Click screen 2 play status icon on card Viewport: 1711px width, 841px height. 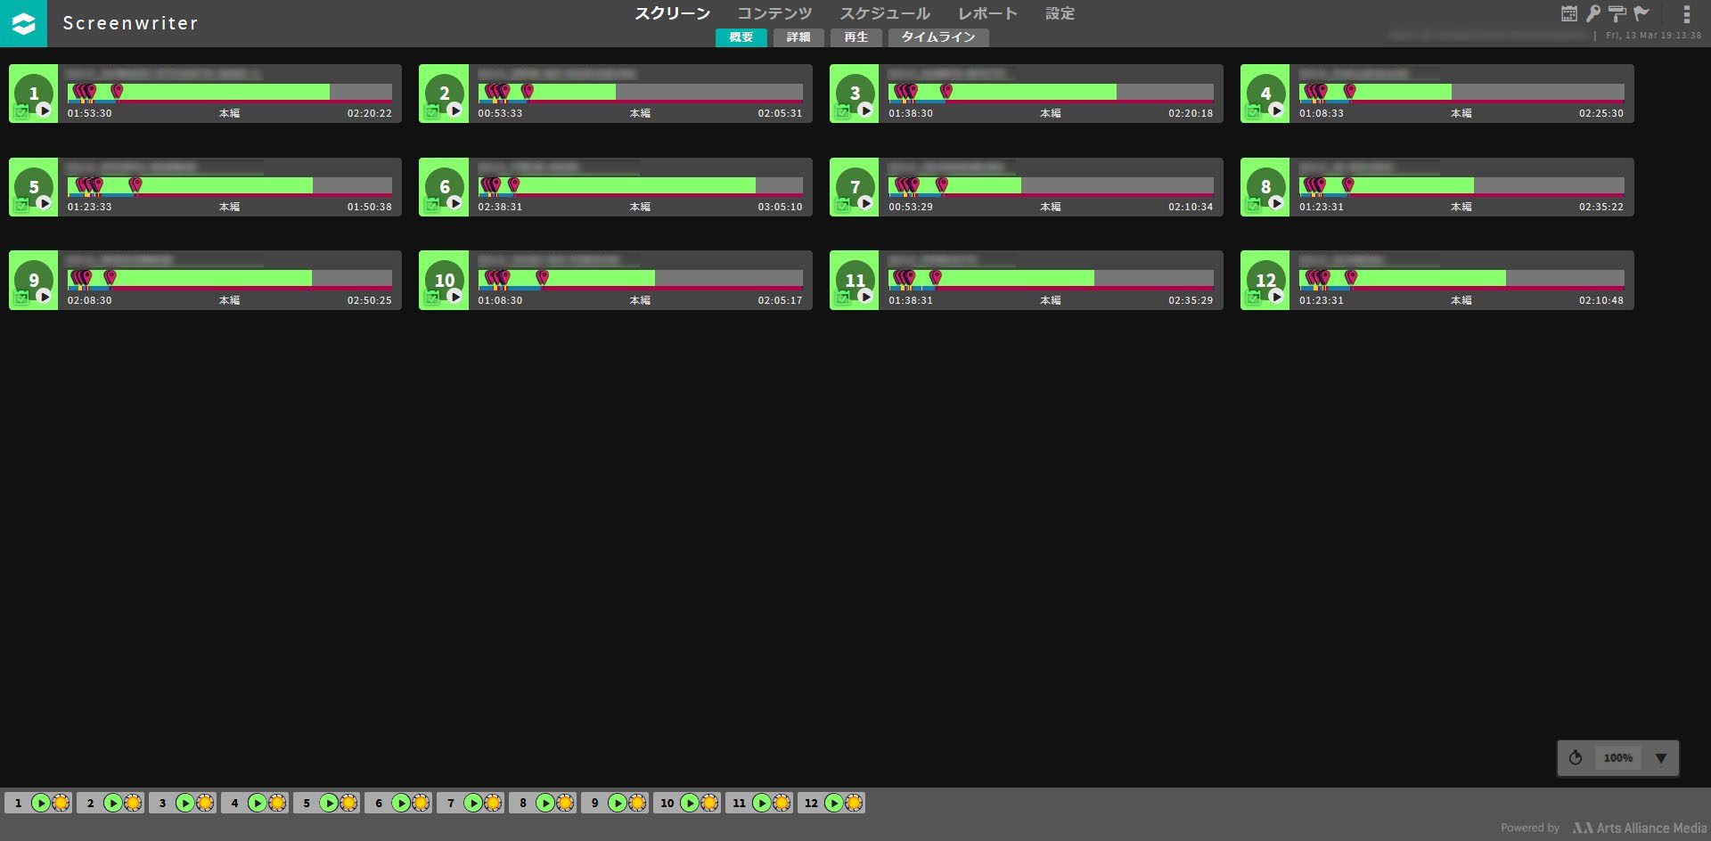point(454,110)
